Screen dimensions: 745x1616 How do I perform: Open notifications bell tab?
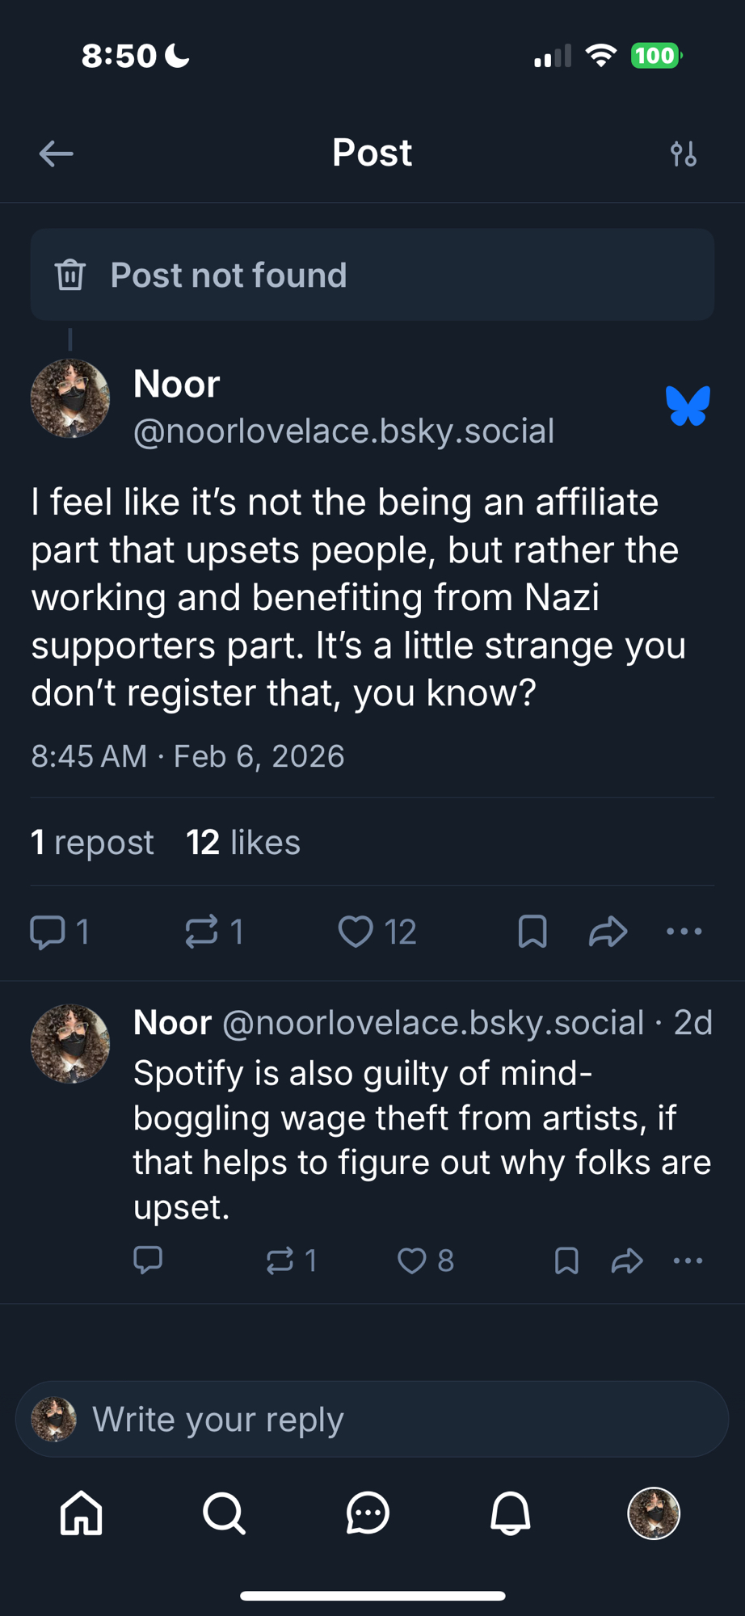[x=511, y=1513]
